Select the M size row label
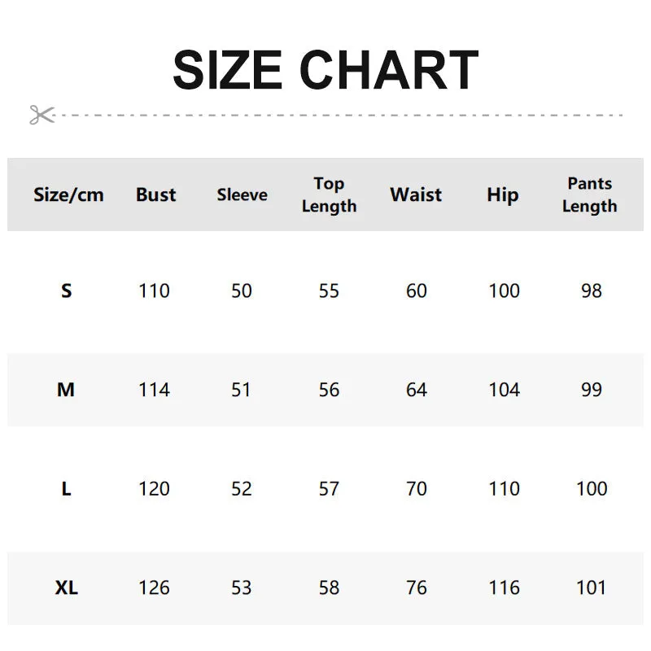 coord(66,390)
